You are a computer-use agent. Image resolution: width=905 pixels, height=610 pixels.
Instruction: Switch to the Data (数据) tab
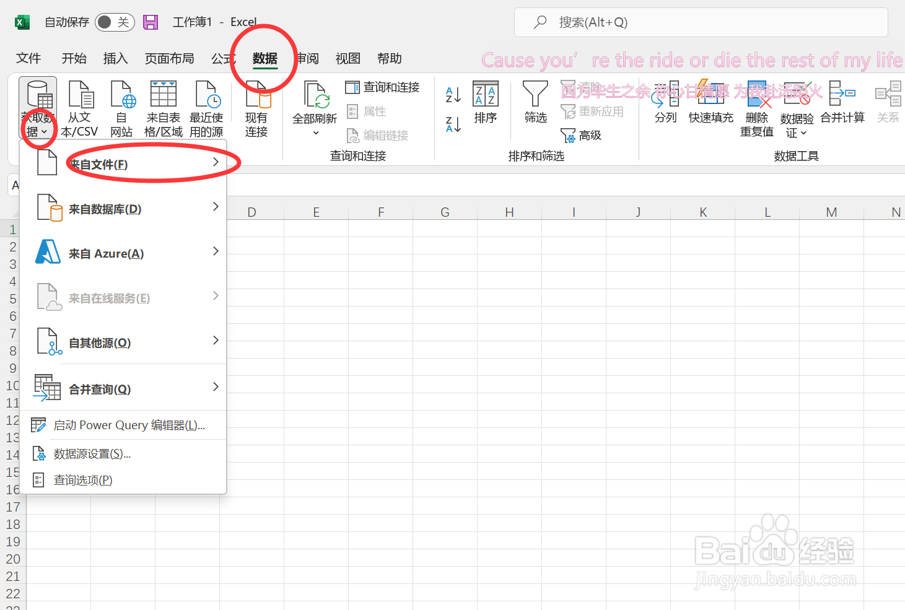coord(265,58)
